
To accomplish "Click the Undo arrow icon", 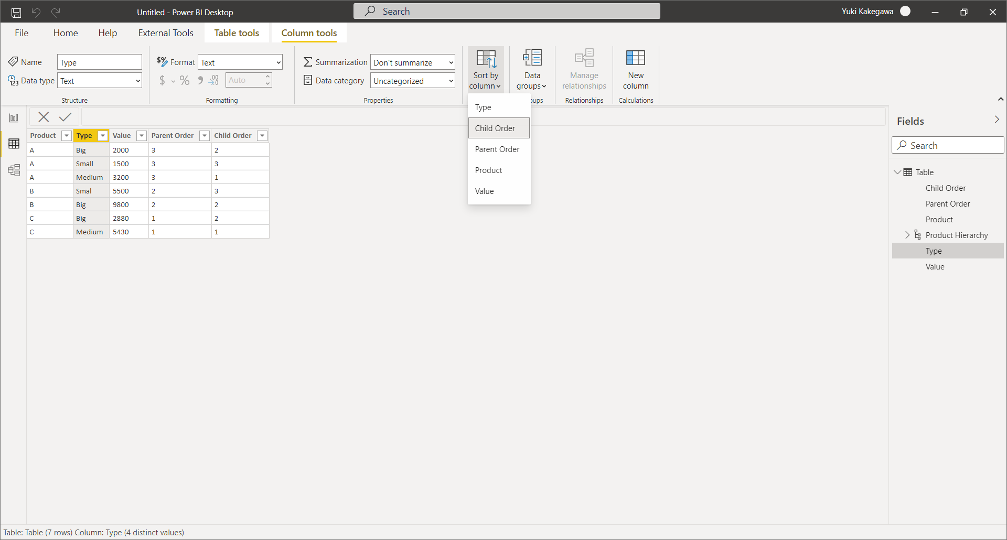I will click(x=36, y=12).
